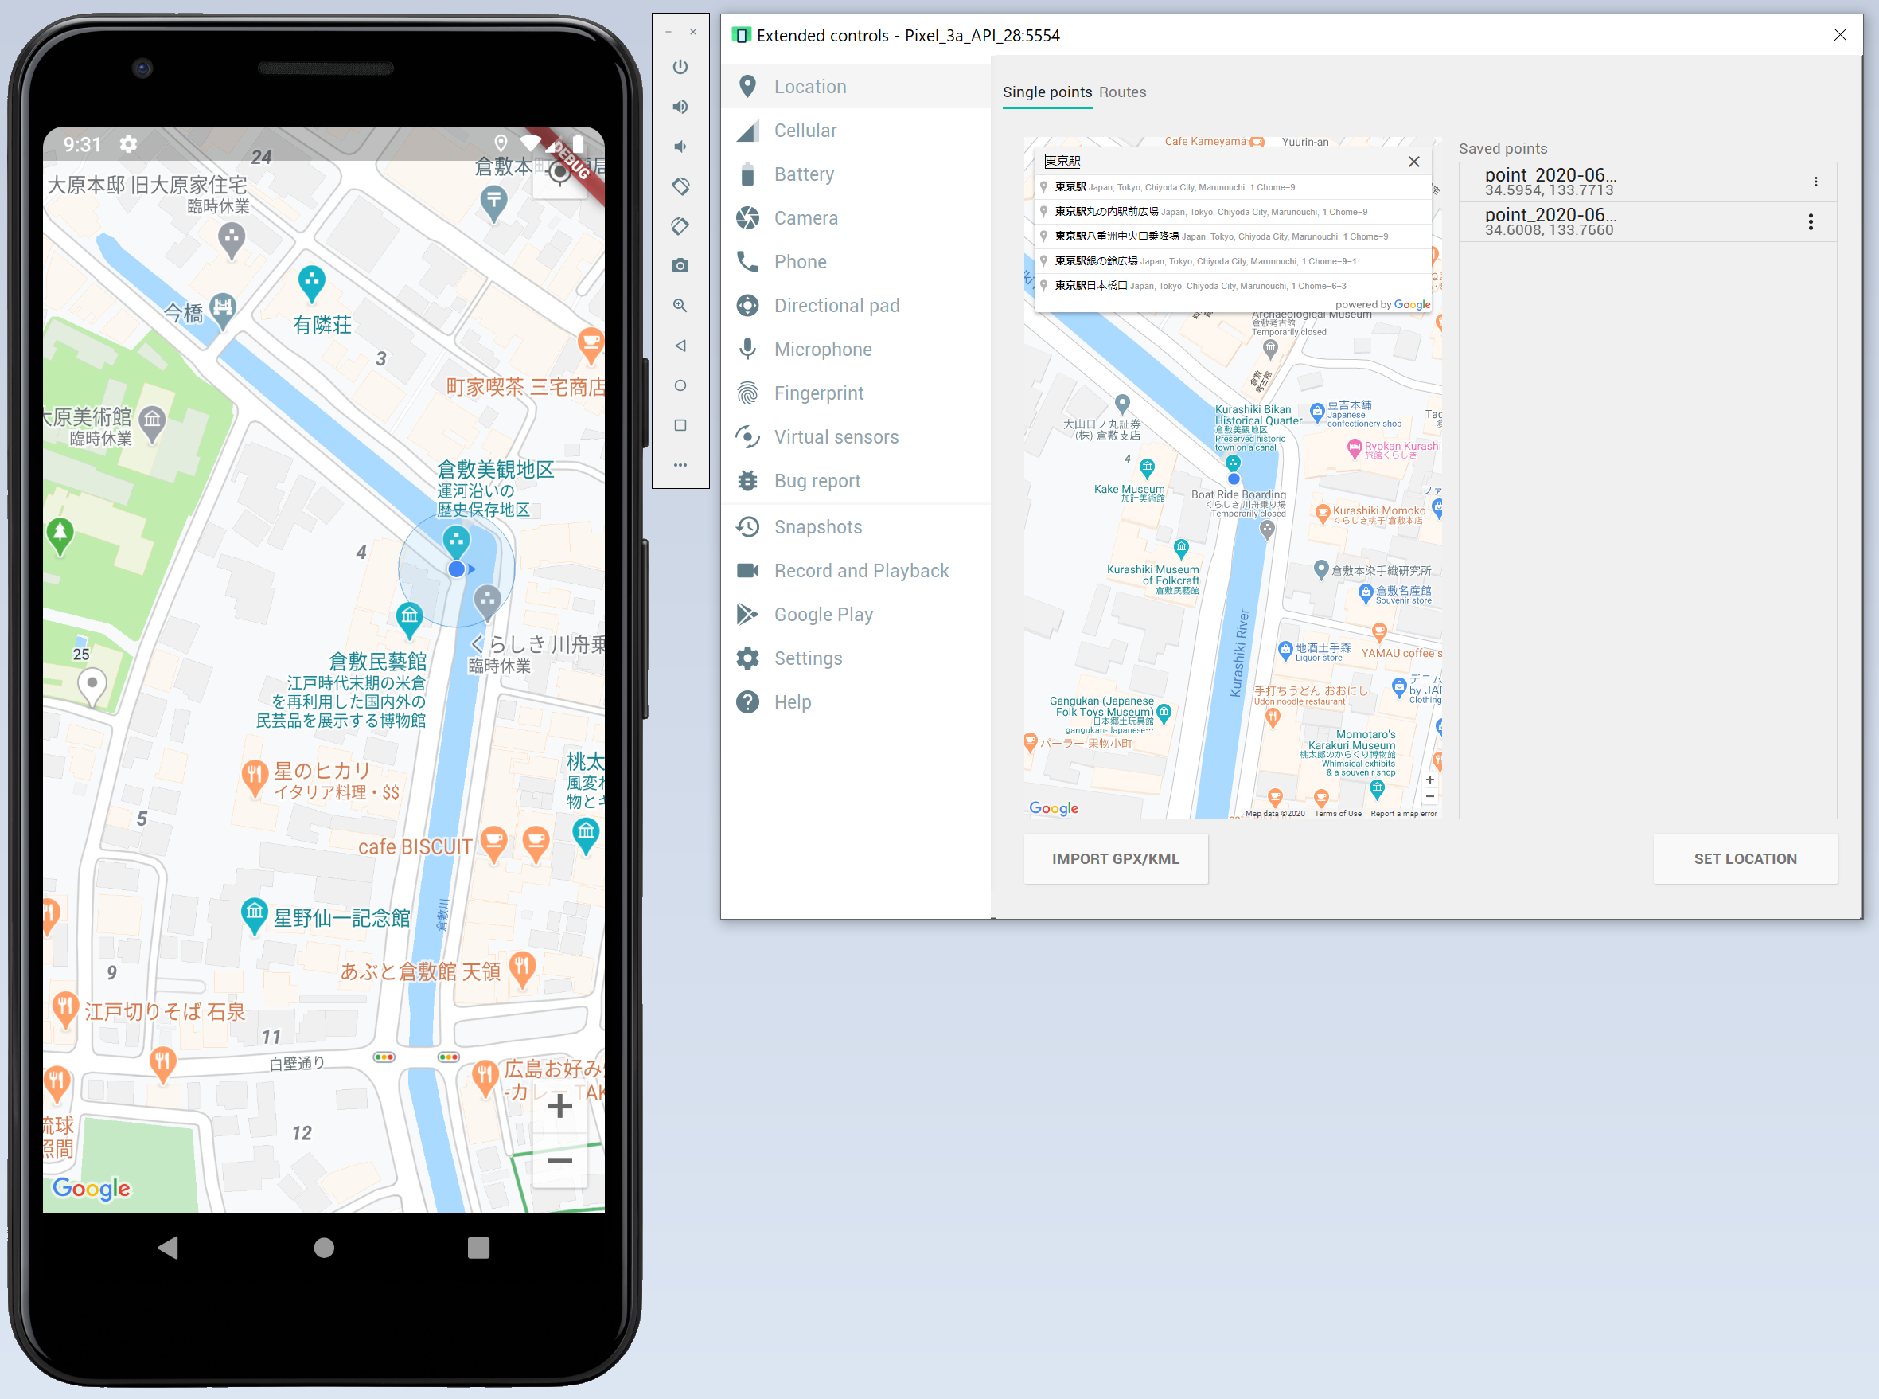Choose suggestion 東京駅銀の鈴広場
Viewport: 1879px width, 1399px height.
pyautogui.click(x=1234, y=261)
